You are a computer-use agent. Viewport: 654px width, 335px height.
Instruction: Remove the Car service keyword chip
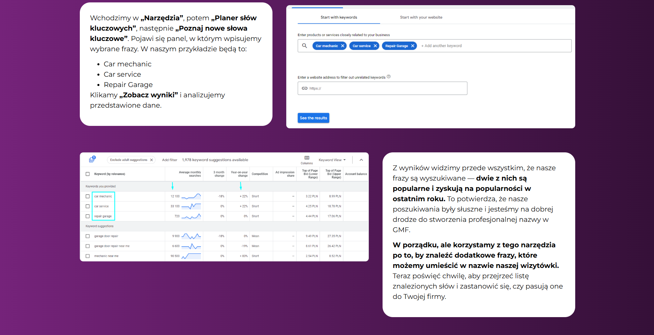point(375,46)
